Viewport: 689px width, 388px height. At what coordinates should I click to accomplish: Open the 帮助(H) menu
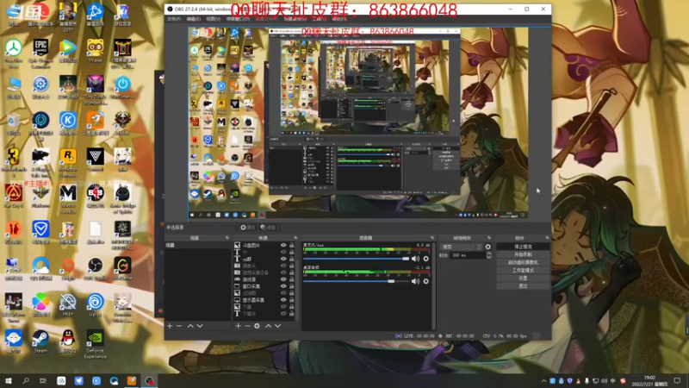click(x=339, y=19)
